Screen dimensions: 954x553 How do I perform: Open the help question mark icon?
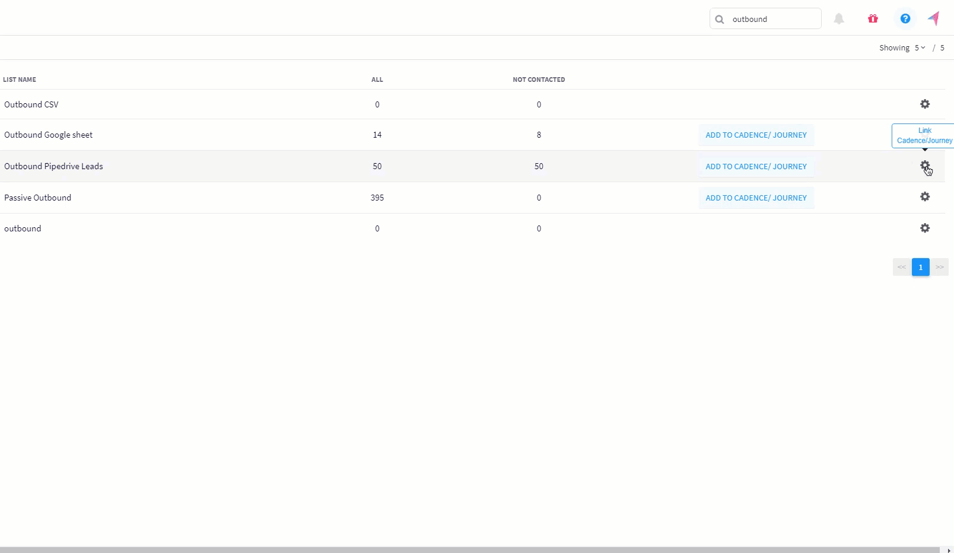(x=905, y=18)
